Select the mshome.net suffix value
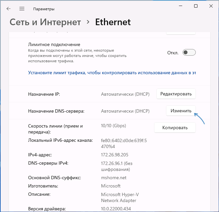This screenshot has height=212, width=219. tap(114, 178)
